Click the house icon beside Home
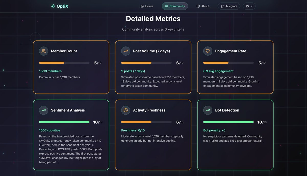The width and height of the screenshot is (307, 176). [142, 6]
